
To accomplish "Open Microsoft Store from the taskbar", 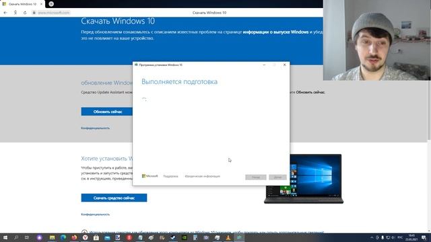I will 96,237.
